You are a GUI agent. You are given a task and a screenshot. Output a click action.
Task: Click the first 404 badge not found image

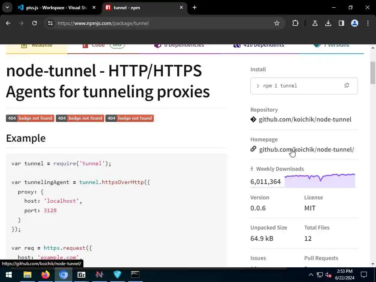point(30,118)
